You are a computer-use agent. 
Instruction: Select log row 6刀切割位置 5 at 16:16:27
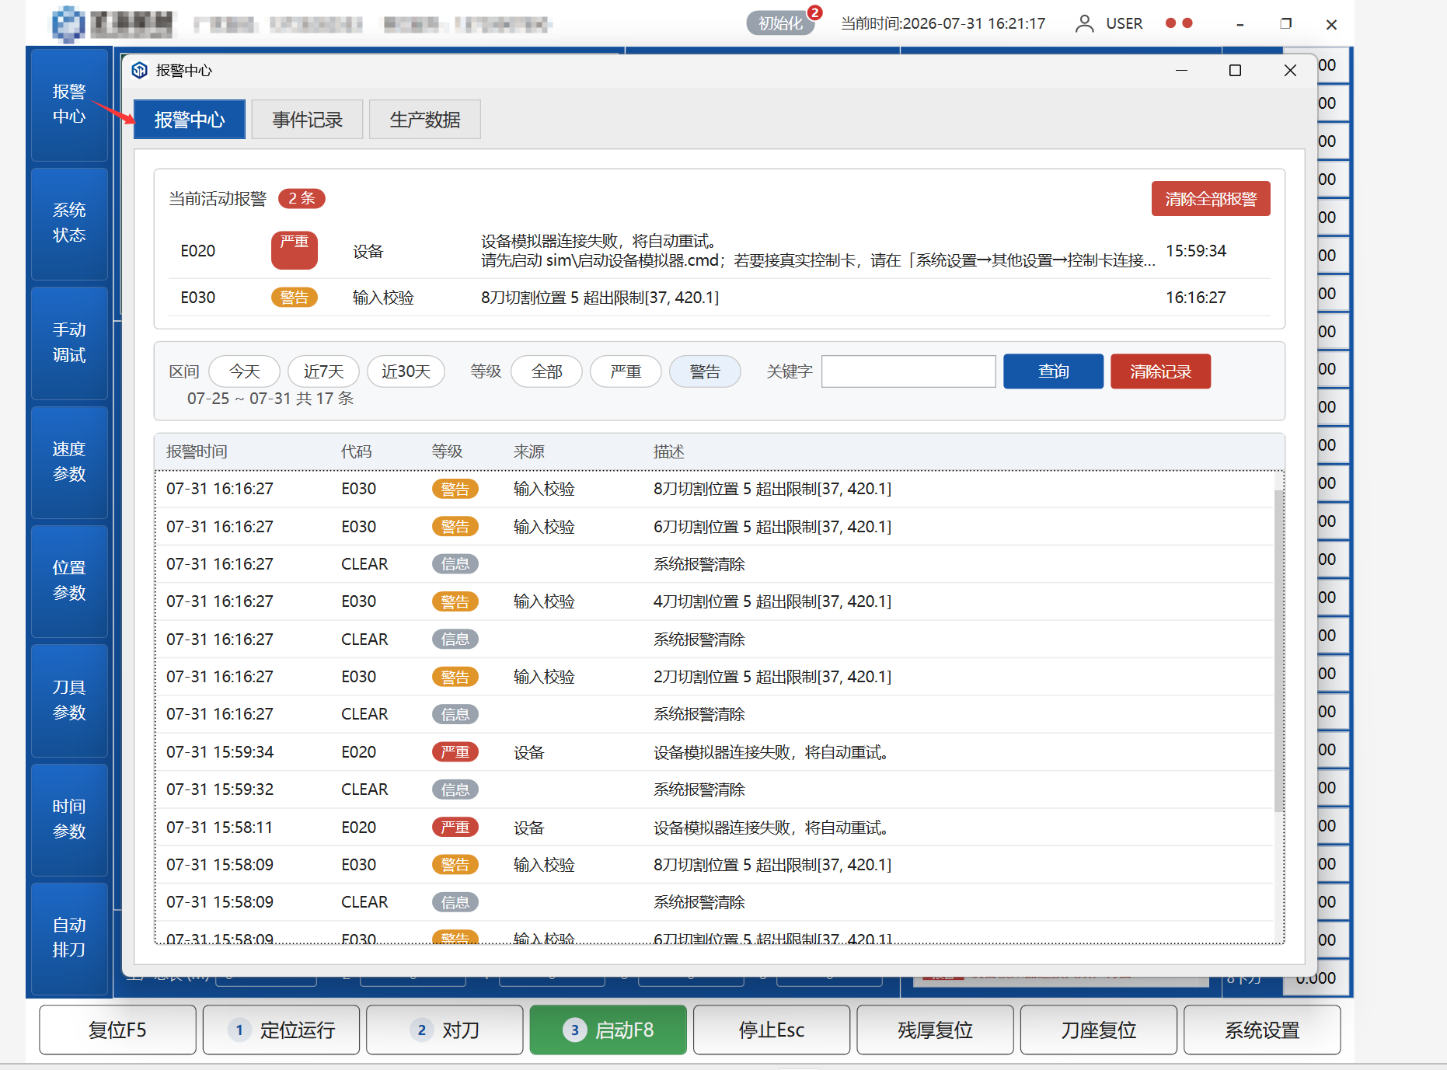coord(715,527)
